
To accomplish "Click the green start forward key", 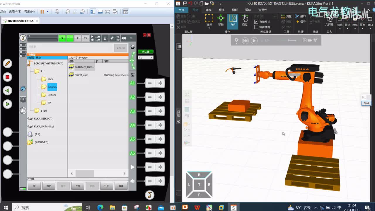I will [x=7, y=104].
